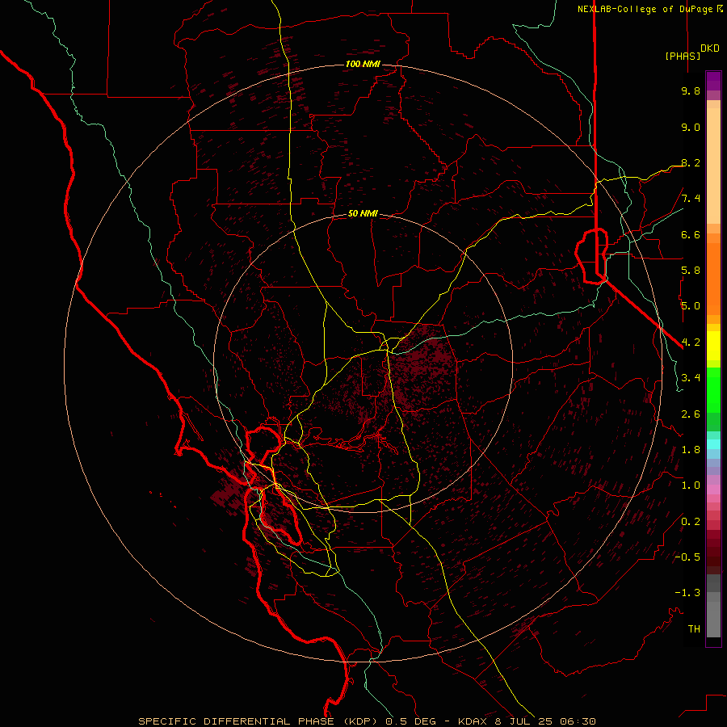727x727 pixels.
Task: Click the 100 NMI range ring label
Action: [363, 64]
